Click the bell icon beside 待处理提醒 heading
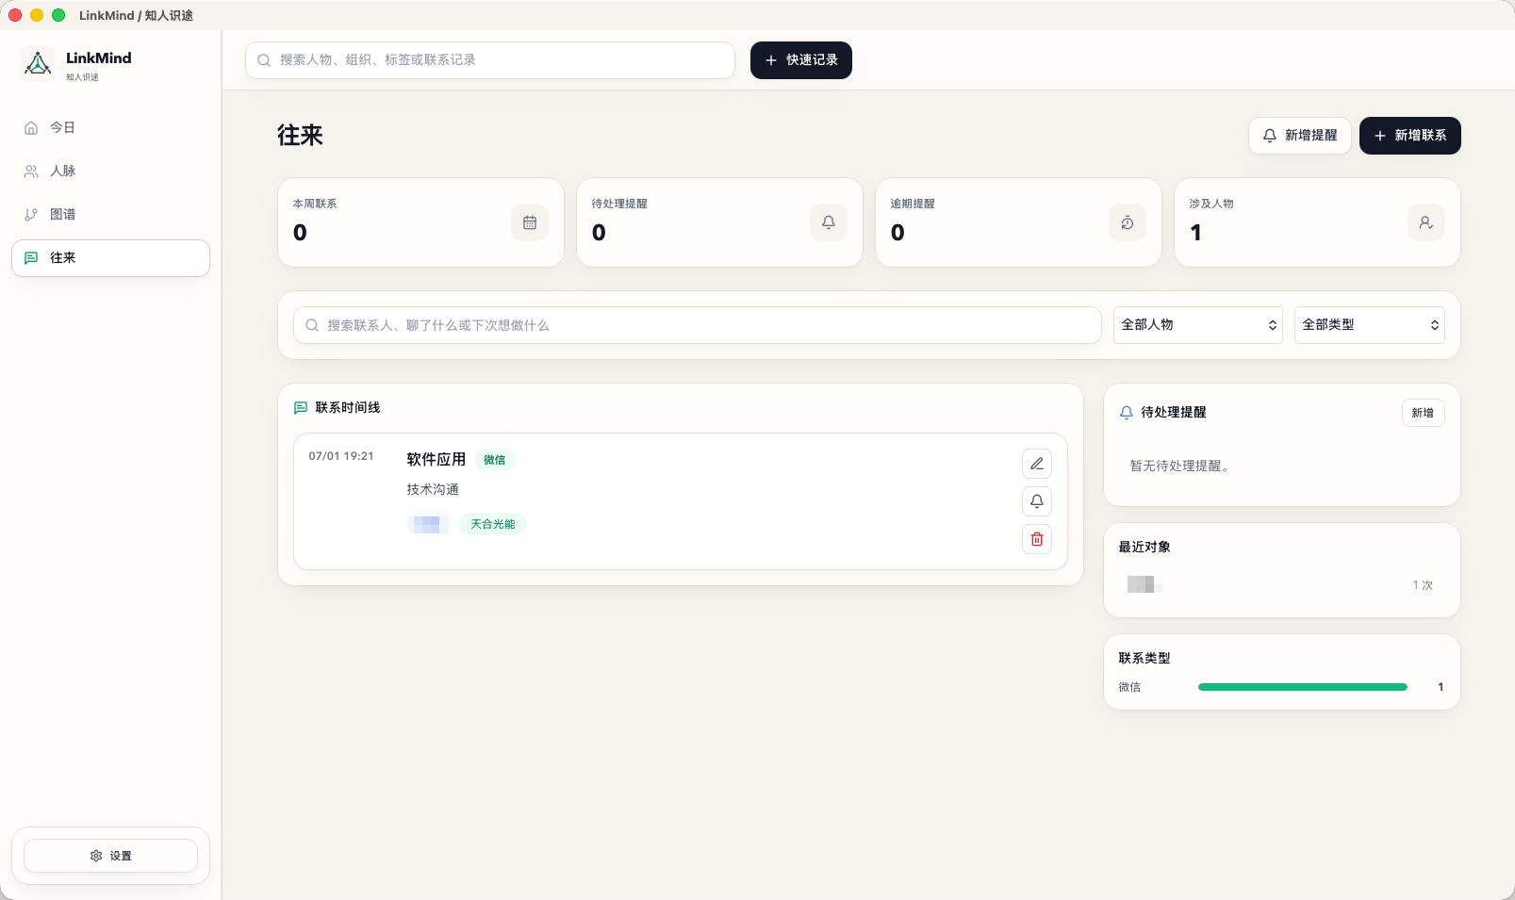 (x=1127, y=413)
